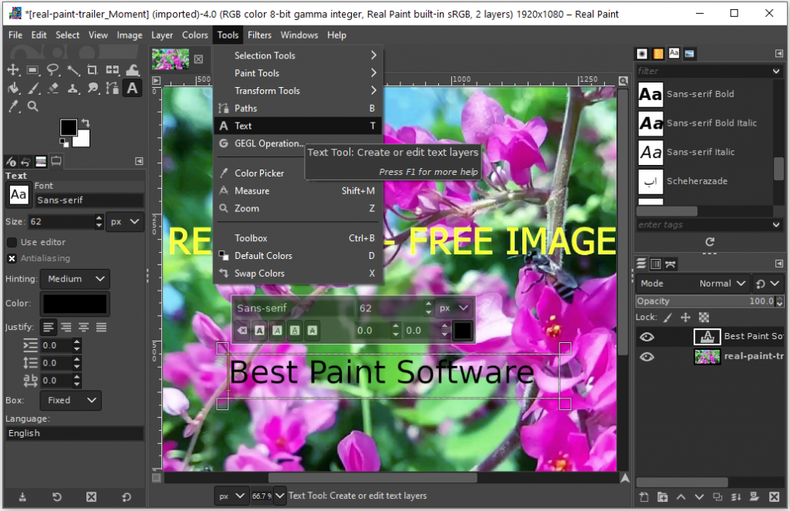Click the Font name Sans-serif field
This screenshot has width=790, height=511.
click(89, 200)
